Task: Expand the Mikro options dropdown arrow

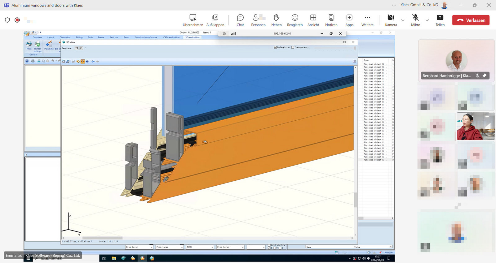Action: click(427, 20)
